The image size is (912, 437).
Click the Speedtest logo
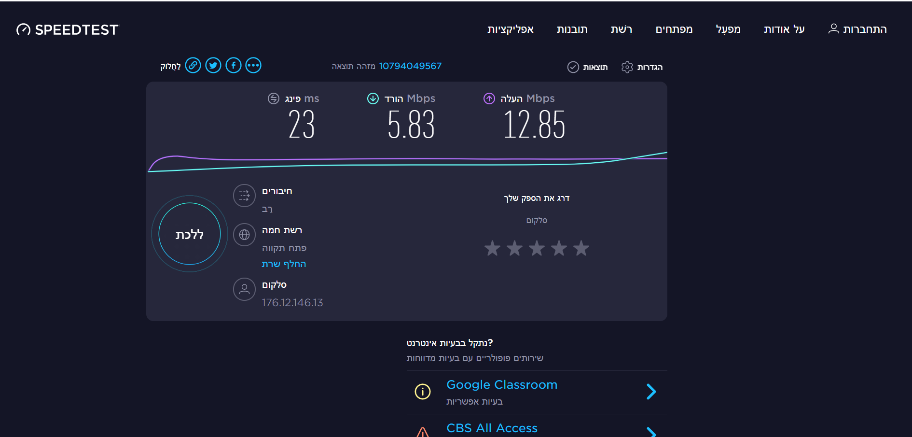(x=68, y=30)
